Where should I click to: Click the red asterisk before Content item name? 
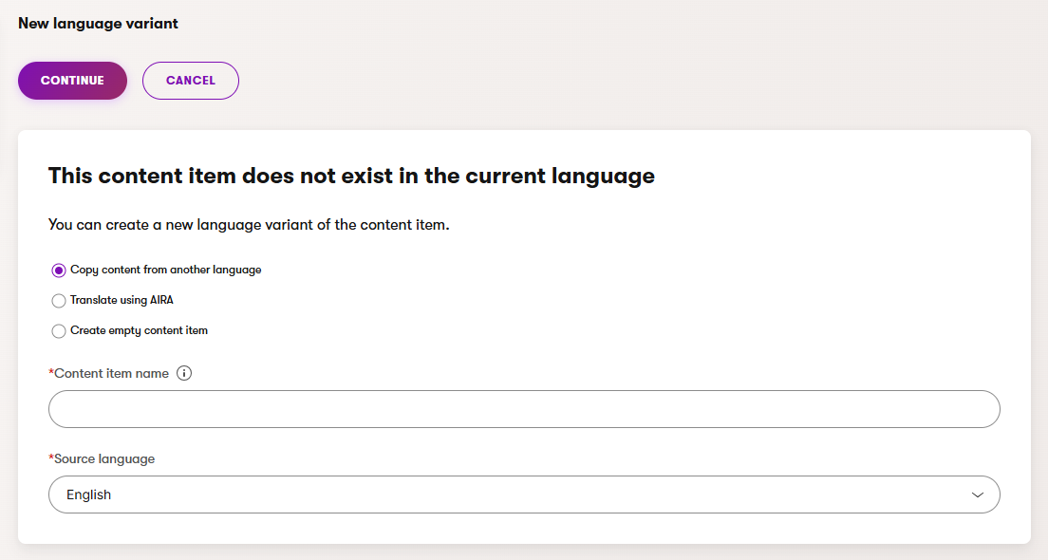tap(51, 373)
